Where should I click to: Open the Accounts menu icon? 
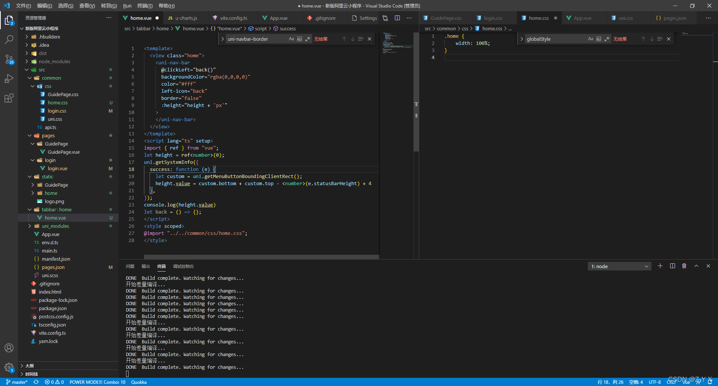pyautogui.click(x=9, y=348)
